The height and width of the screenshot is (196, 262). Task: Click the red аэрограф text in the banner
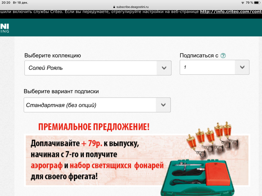(47, 165)
